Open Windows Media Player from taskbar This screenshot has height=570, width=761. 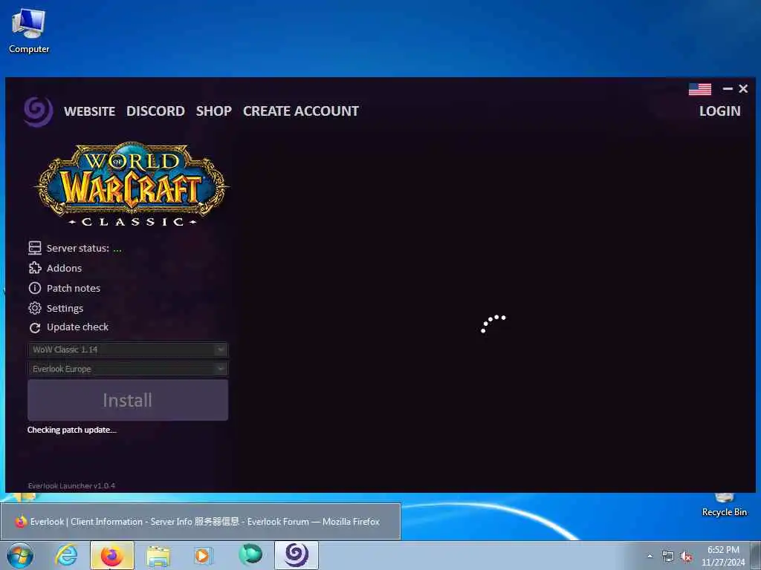(204, 555)
